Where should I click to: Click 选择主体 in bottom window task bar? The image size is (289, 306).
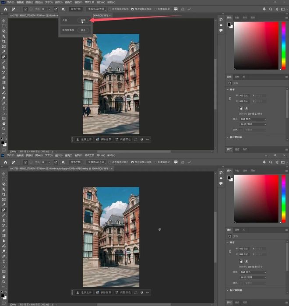(84, 292)
